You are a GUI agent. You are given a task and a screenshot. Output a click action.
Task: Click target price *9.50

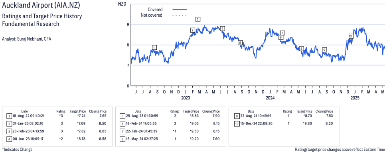[x=194, y=131]
